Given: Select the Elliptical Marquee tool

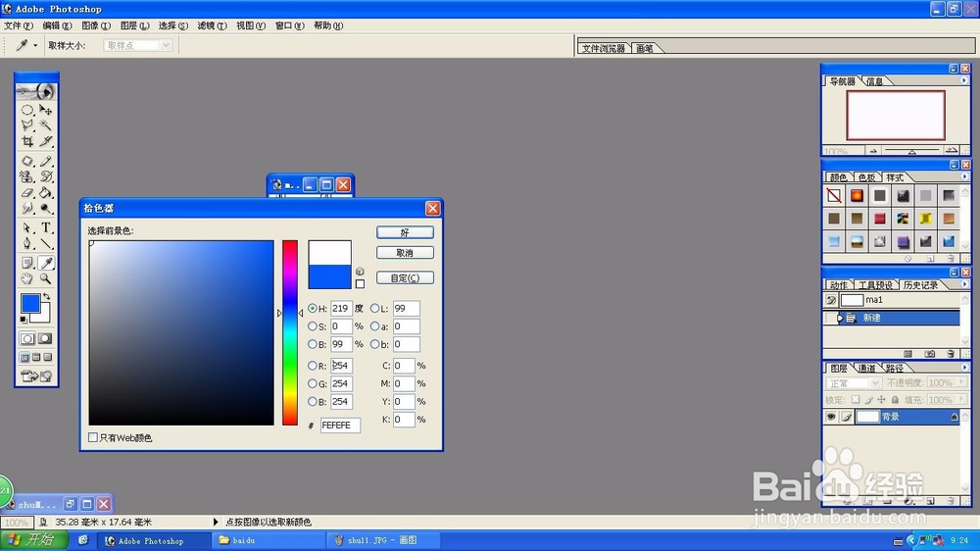Looking at the screenshot, I should [x=27, y=110].
